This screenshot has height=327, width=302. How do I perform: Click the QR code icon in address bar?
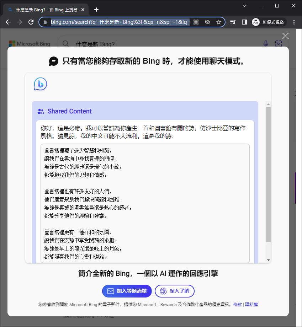tap(196, 22)
